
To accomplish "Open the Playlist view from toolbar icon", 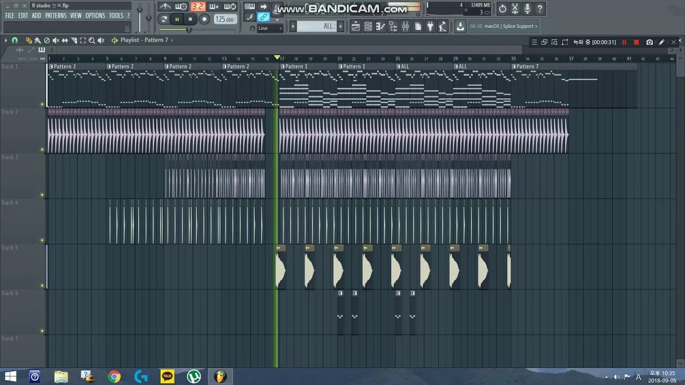I will pos(355,26).
